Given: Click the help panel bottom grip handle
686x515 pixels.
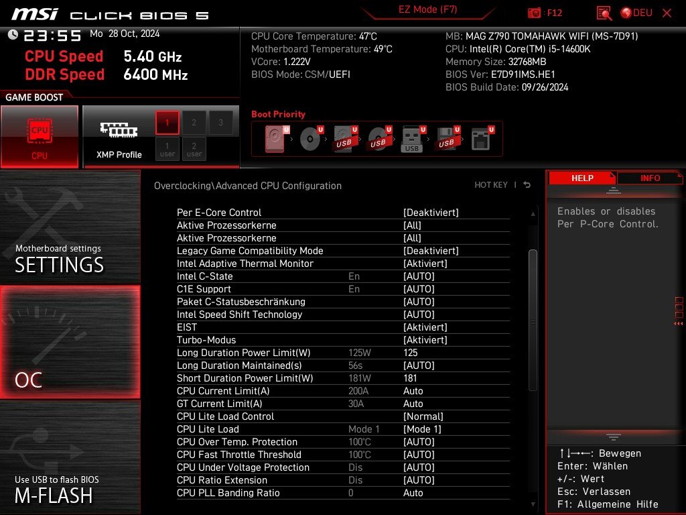Looking at the screenshot, I should (x=613, y=437).
